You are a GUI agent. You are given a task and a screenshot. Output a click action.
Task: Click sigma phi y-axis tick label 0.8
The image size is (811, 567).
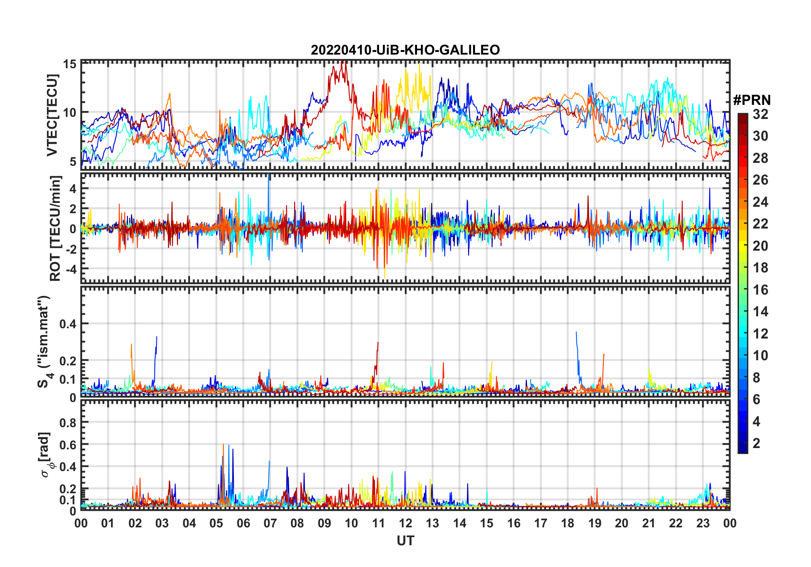(x=68, y=422)
